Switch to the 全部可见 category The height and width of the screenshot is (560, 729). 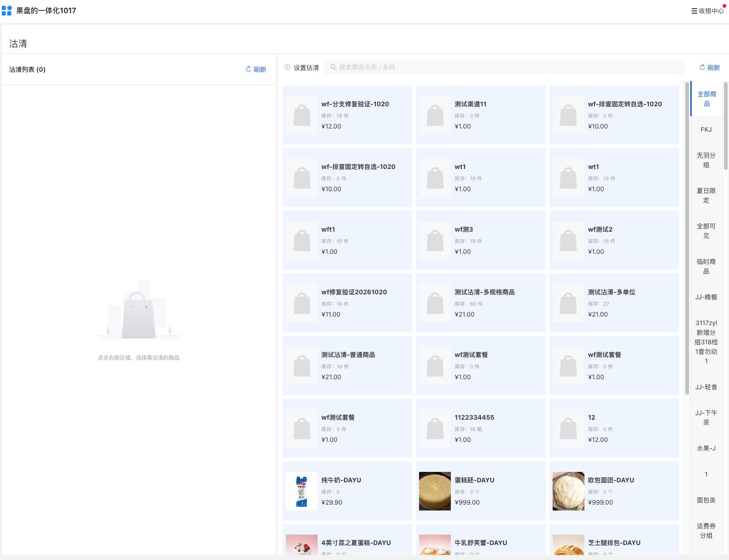coord(706,231)
